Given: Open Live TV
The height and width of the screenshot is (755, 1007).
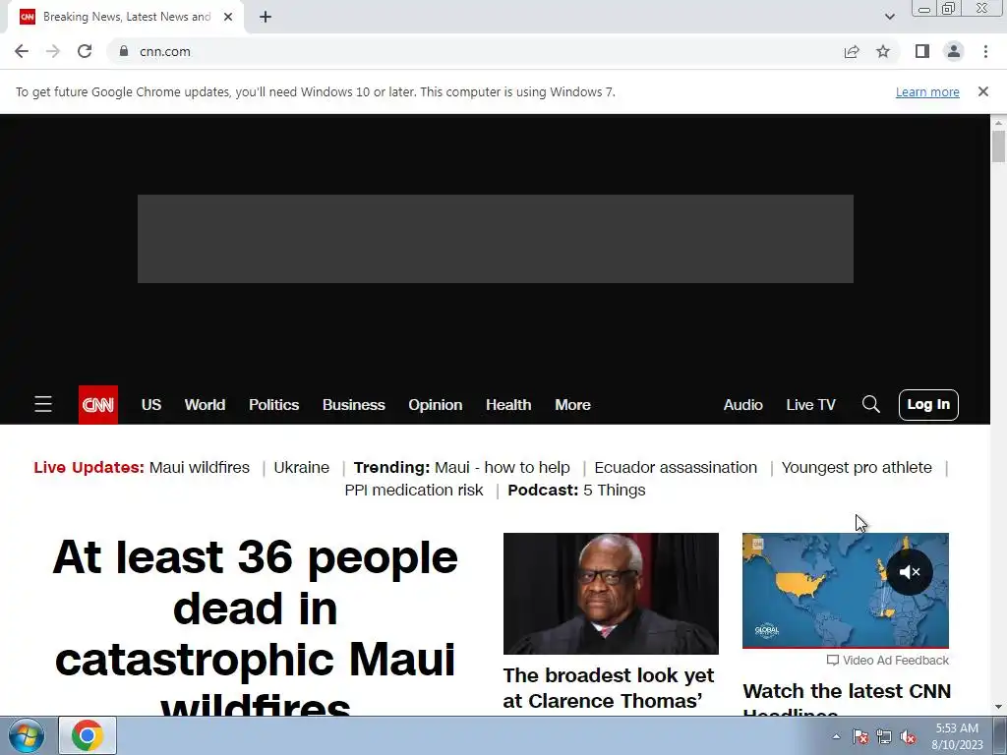Looking at the screenshot, I should tap(811, 404).
